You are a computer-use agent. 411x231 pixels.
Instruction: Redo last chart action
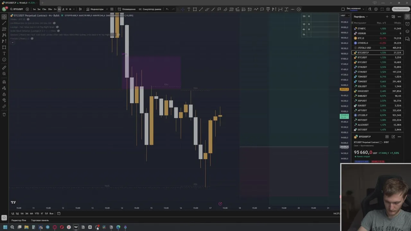pos(173,9)
